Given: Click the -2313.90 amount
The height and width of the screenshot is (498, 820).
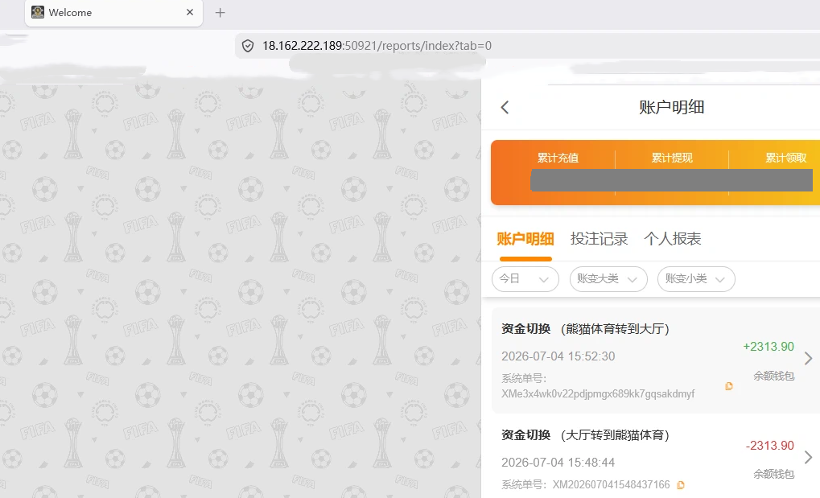Looking at the screenshot, I should [x=770, y=446].
